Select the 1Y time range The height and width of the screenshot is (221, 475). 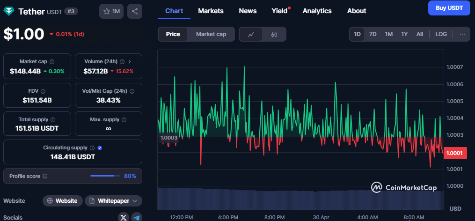pos(404,34)
